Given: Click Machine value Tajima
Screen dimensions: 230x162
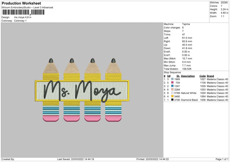Looking at the screenshot, I should coord(186,24).
